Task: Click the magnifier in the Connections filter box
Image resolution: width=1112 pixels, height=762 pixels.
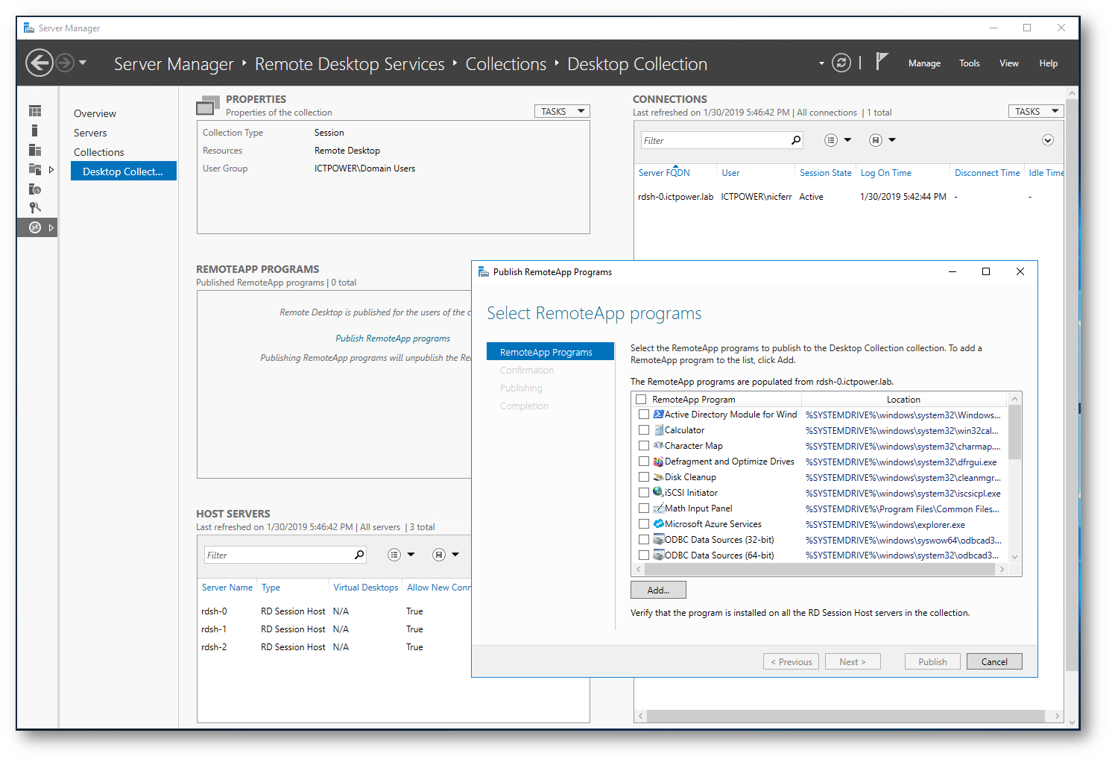Action: point(796,140)
